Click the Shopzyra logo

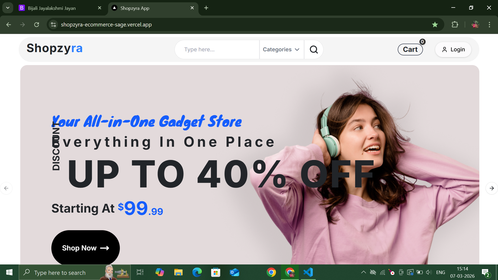(x=54, y=48)
